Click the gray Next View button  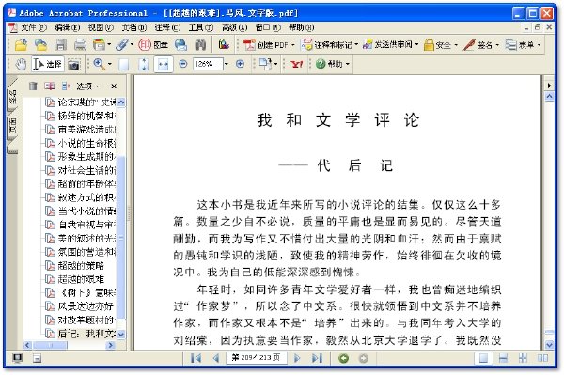point(363,358)
